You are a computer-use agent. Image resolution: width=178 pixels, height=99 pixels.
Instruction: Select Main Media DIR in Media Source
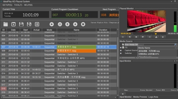(x=131, y=45)
